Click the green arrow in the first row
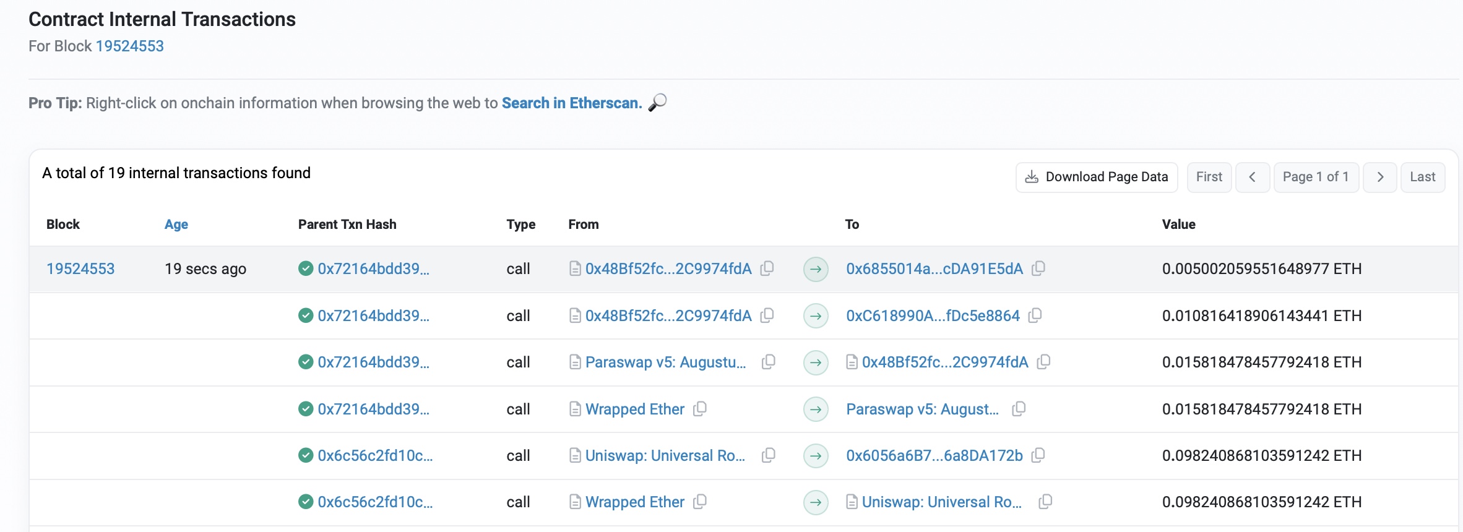1463x532 pixels. click(x=816, y=269)
